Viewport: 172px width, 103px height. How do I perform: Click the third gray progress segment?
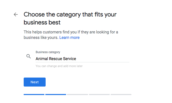click(77, 95)
